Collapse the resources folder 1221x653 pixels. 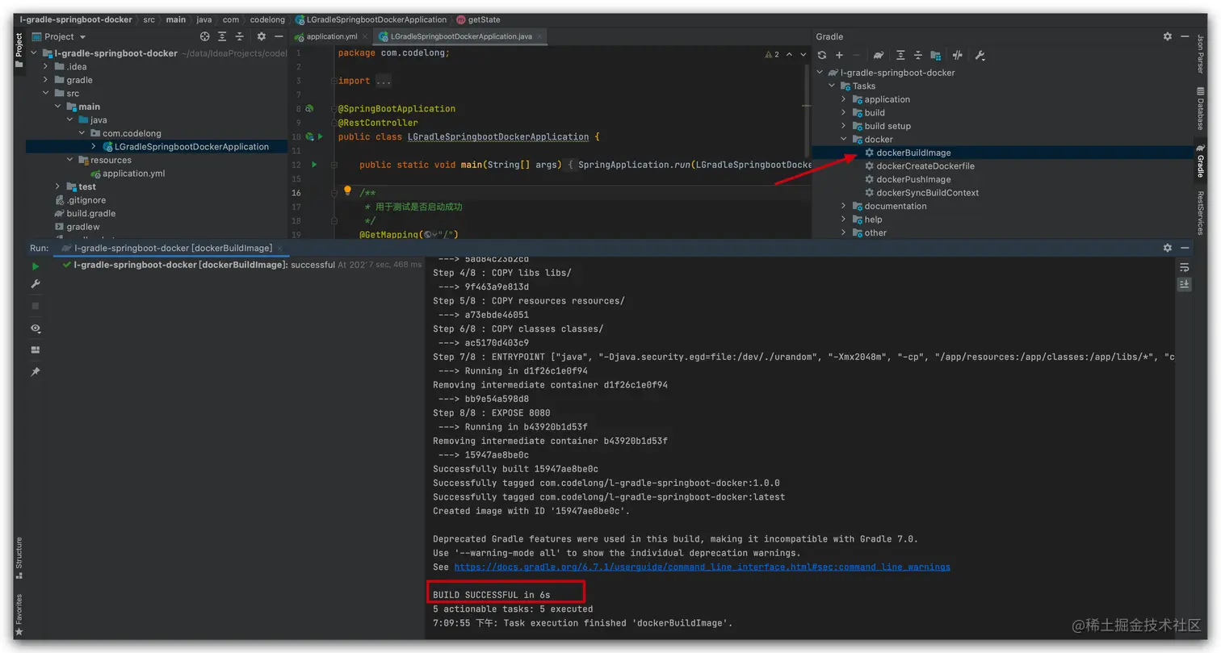point(70,160)
